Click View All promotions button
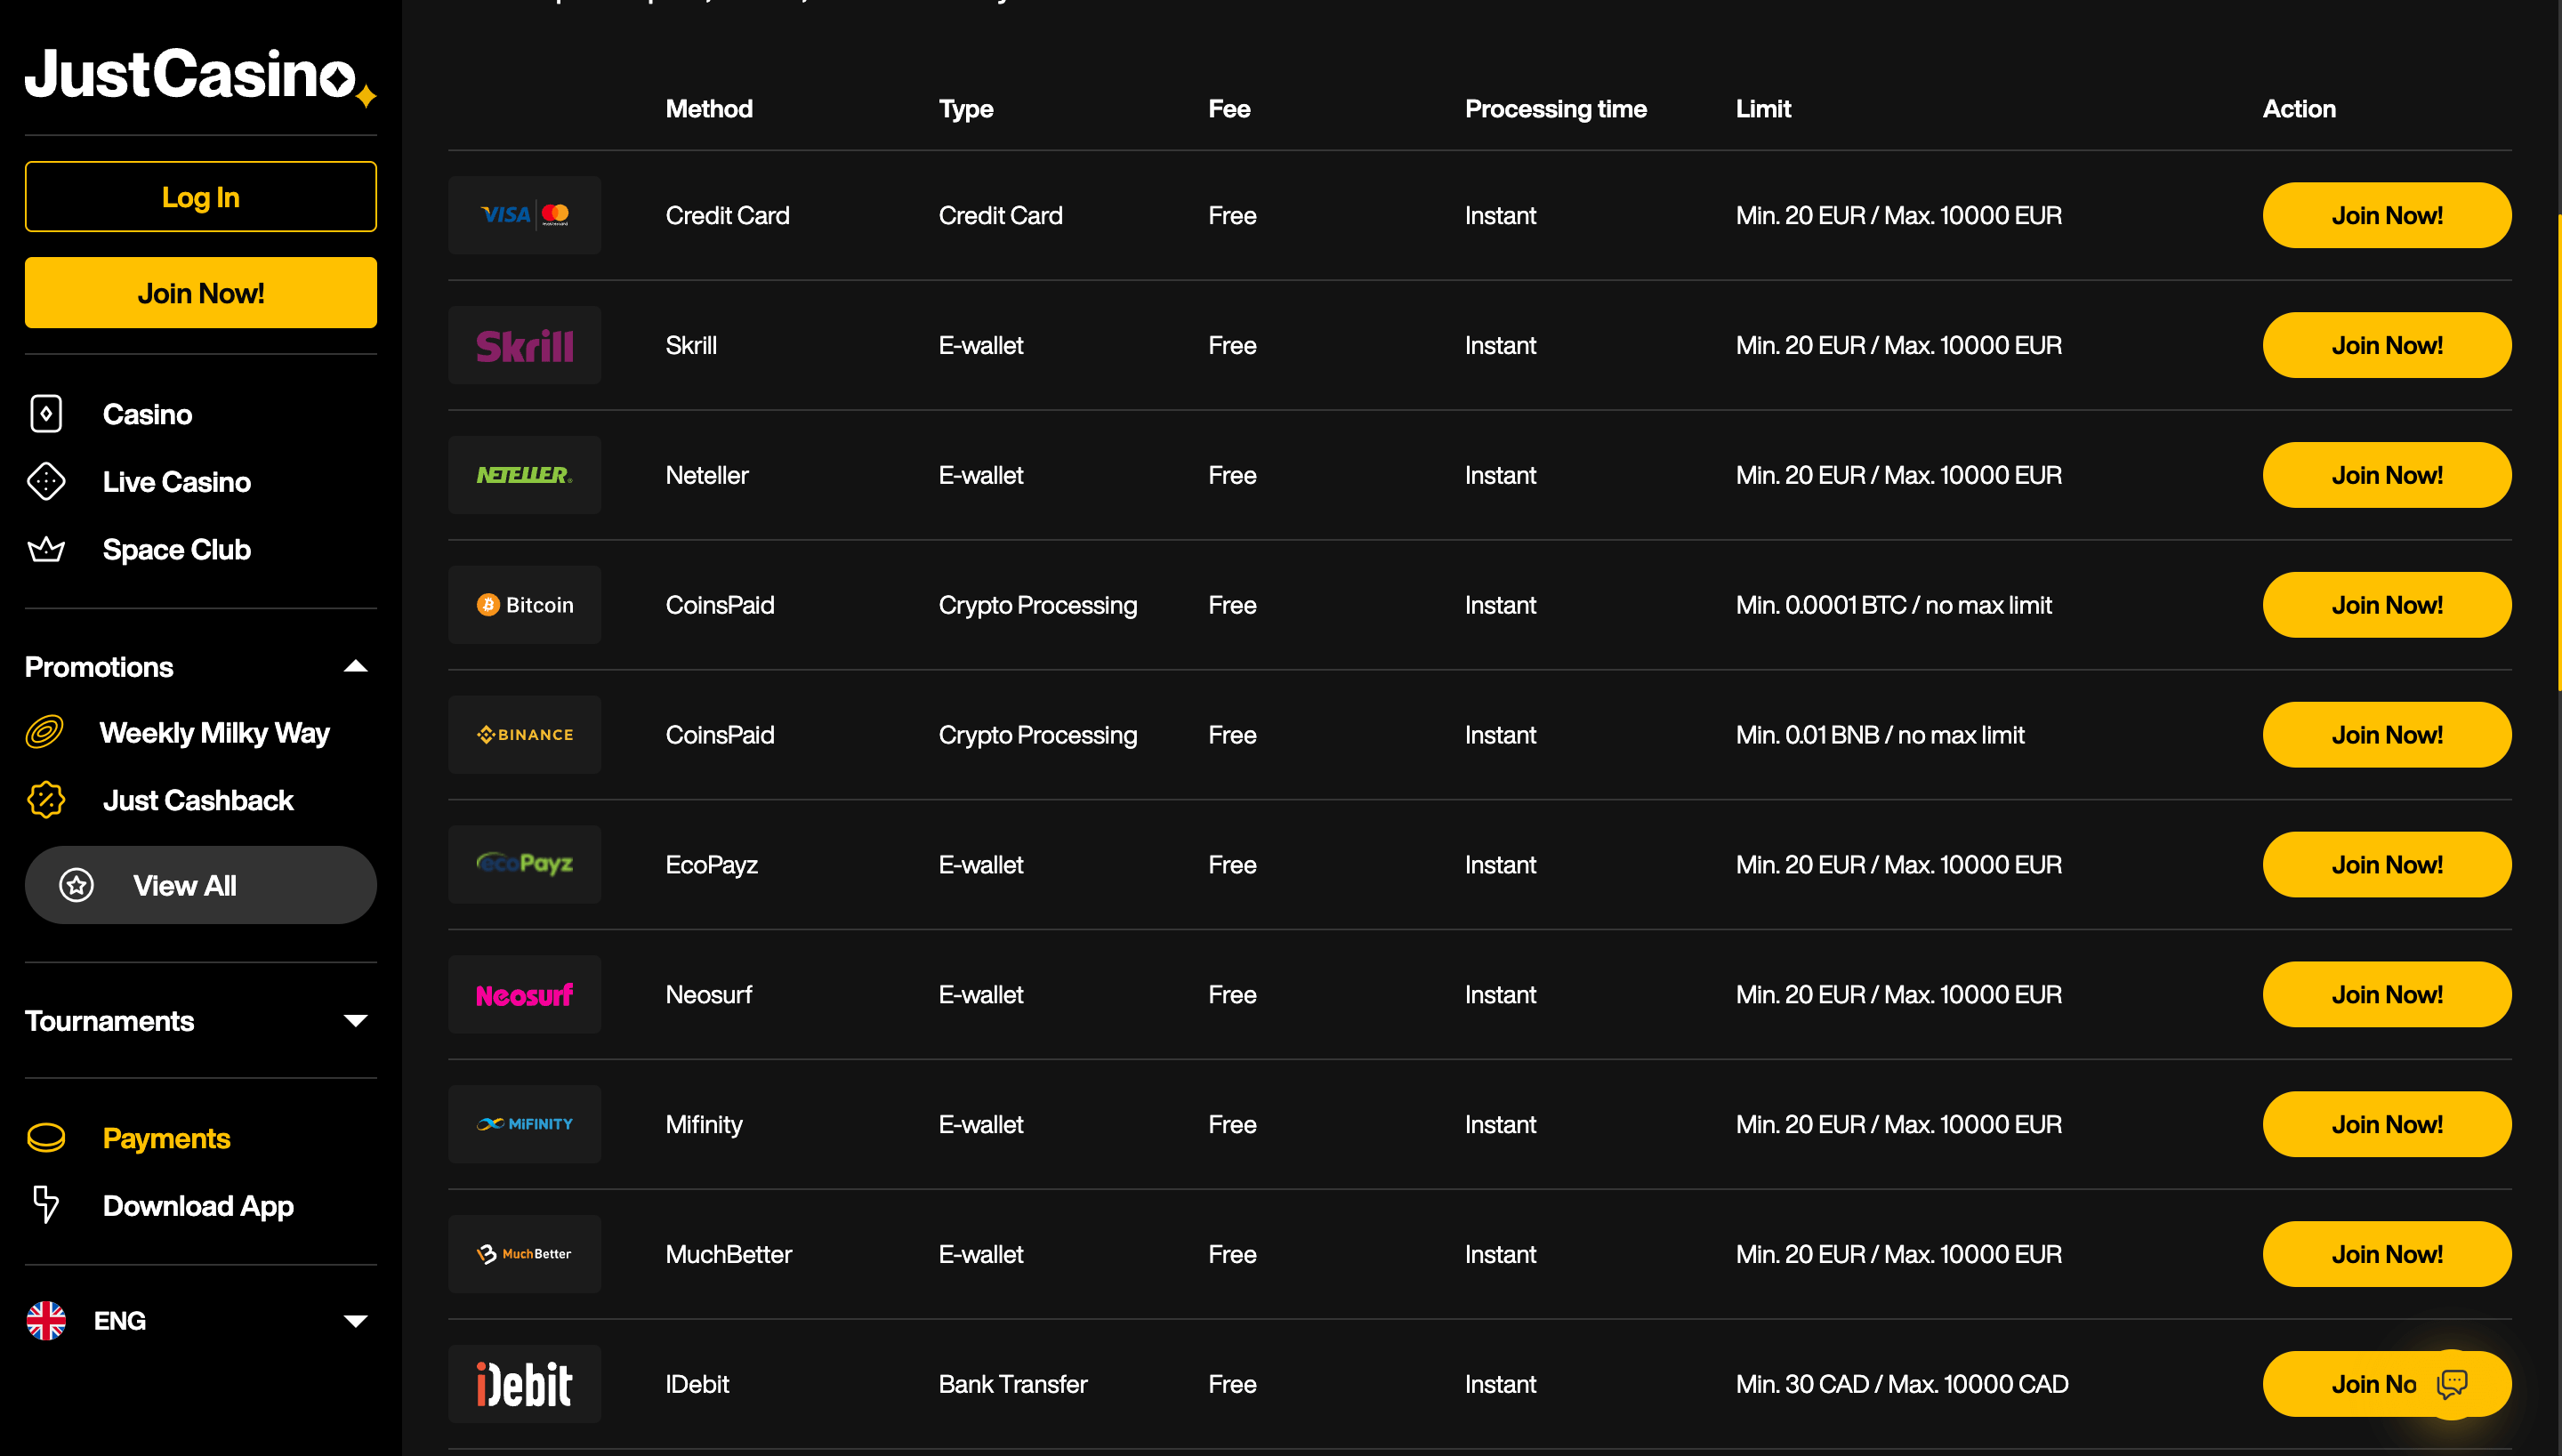 pos(200,885)
